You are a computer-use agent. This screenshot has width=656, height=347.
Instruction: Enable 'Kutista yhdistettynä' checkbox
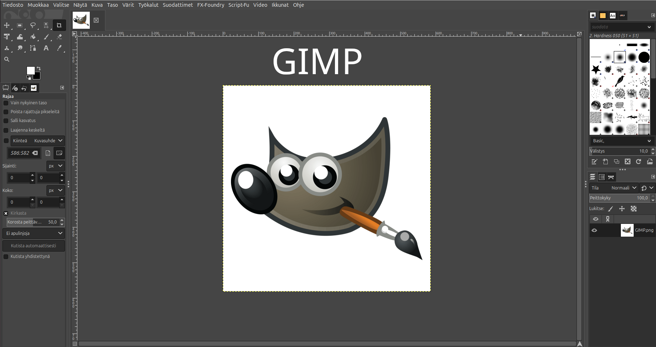click(6, 257)
